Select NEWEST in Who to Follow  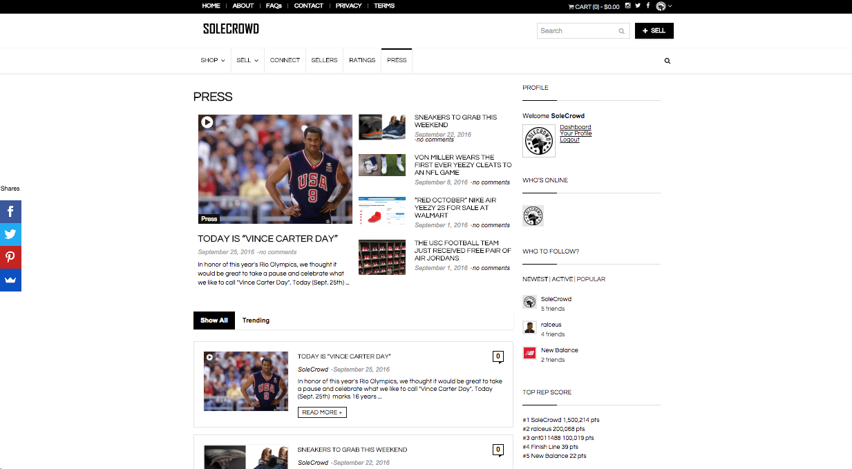click(535, 279)
